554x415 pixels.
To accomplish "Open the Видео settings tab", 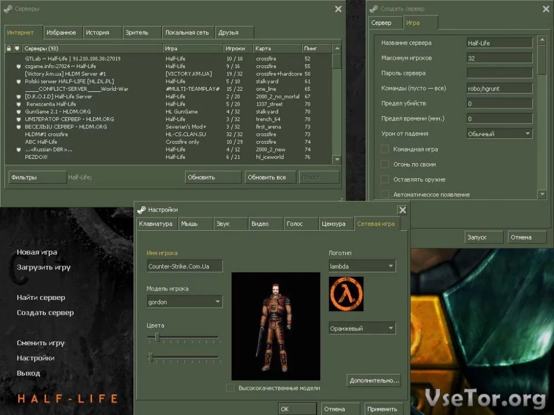I will pos(265,224).
